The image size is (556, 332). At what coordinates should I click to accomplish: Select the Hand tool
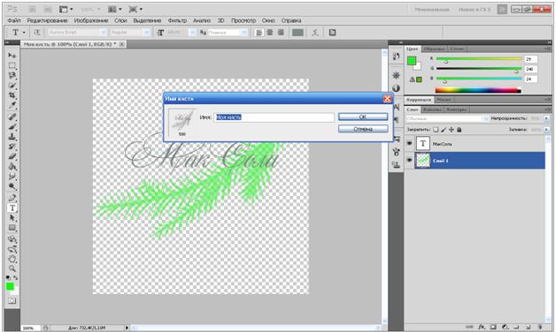[x=12, y=259]
